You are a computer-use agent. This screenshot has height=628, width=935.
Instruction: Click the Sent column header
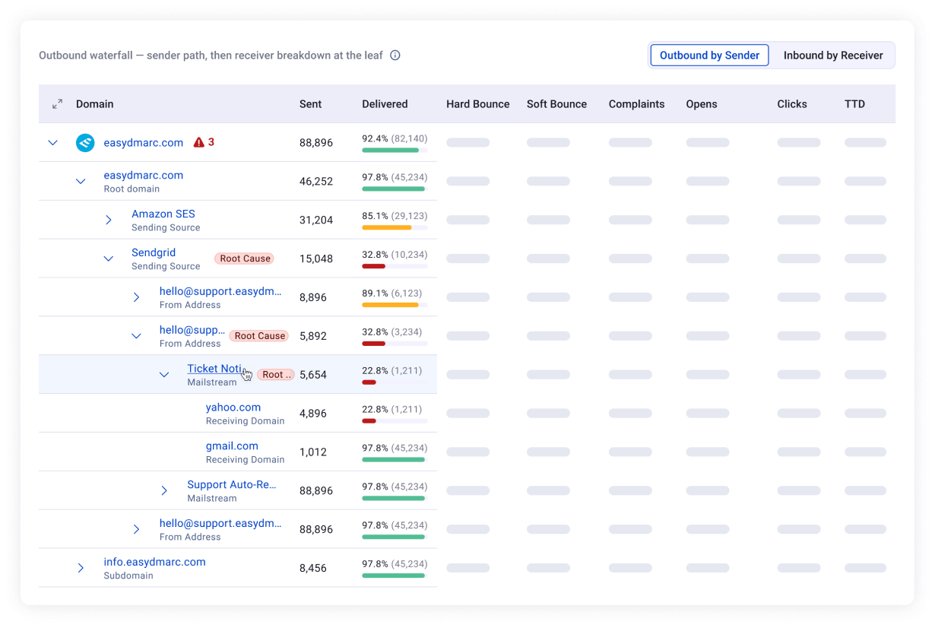coord(311,104)
